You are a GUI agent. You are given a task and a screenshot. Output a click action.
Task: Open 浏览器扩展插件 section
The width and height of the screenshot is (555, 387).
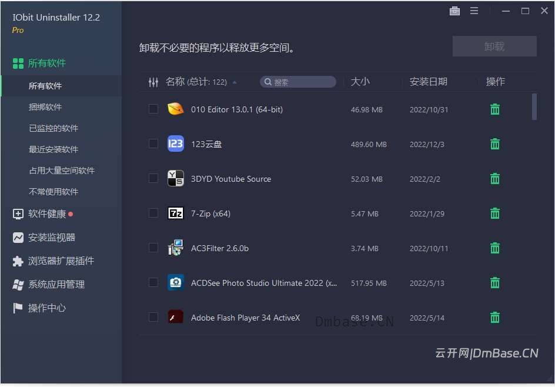pyautogui.click(x=53, y=261)
